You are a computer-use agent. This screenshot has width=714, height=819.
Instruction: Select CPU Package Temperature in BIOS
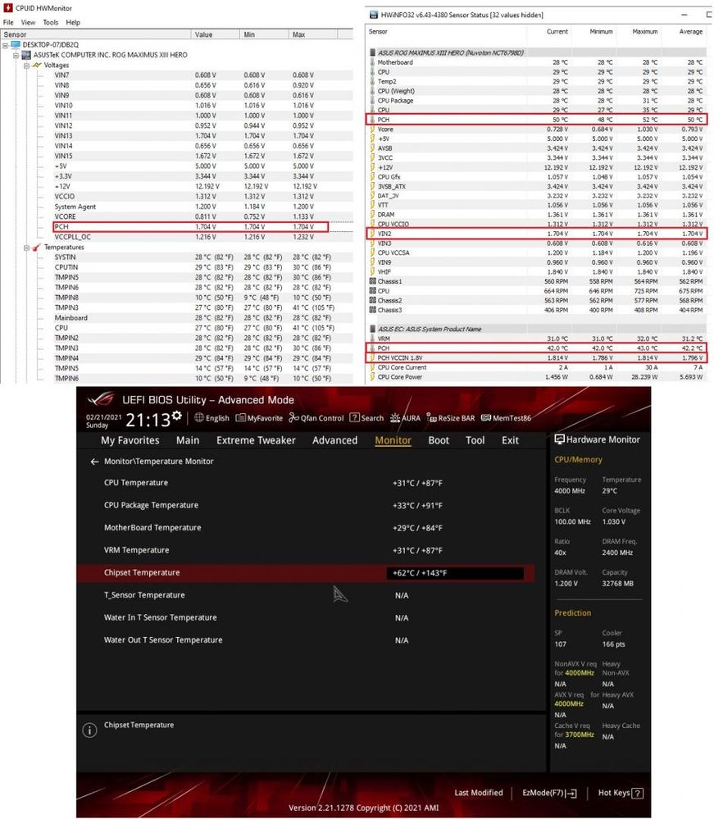[306, 505]
